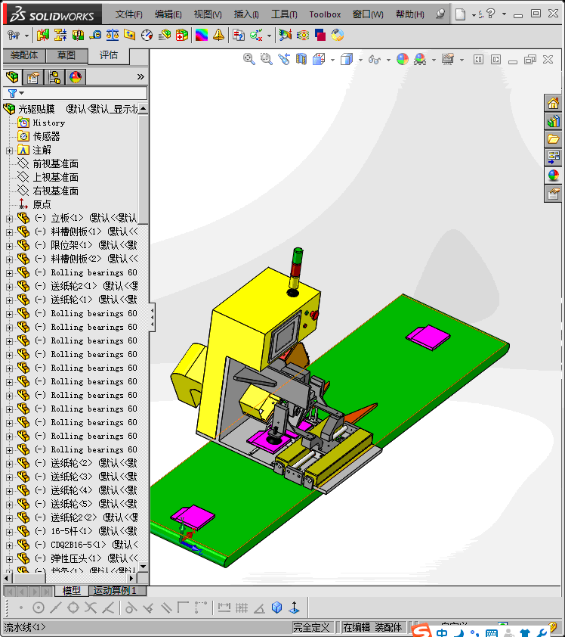Image resolution: width=565 pixels, height=637 pixels.
Task: Open Compare Documents tool
Action: pos(239,36)
